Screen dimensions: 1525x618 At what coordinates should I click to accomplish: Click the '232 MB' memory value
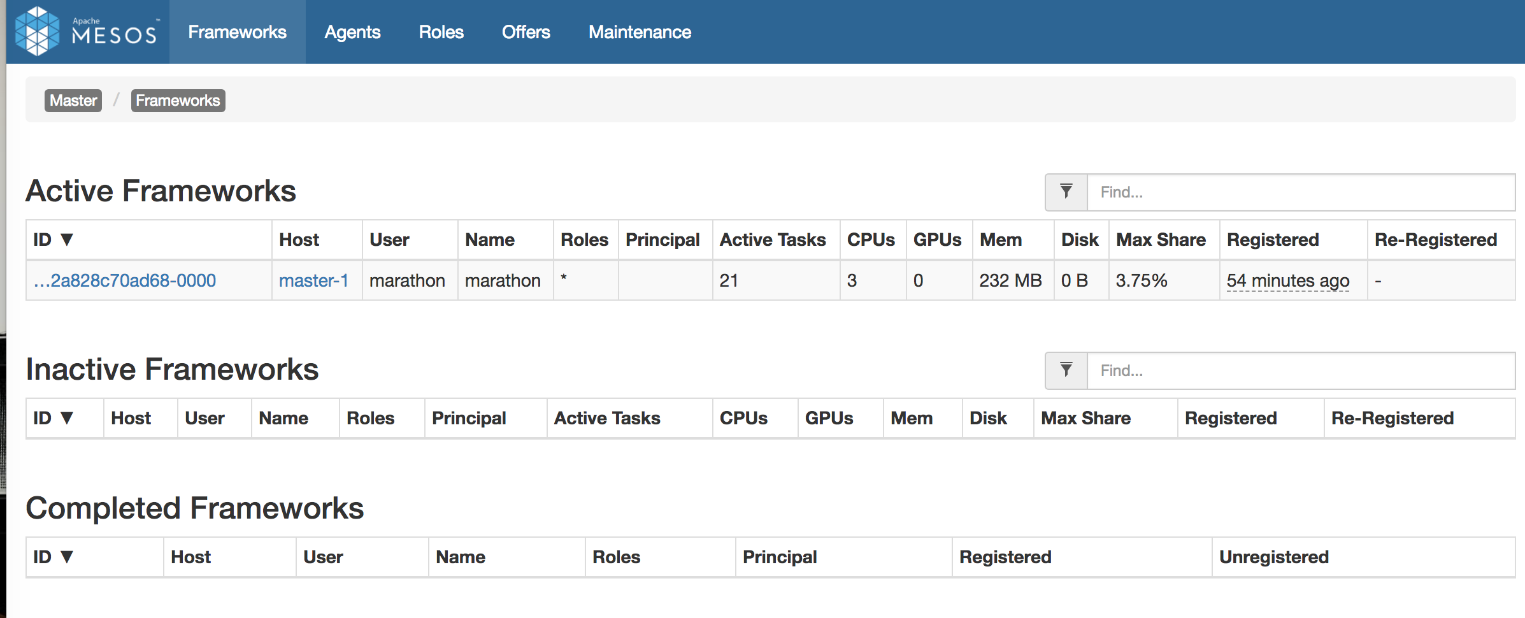1010,280
